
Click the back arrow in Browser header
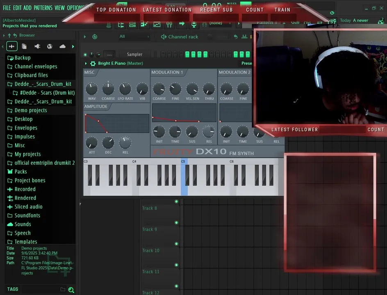[x=15, y=35]
